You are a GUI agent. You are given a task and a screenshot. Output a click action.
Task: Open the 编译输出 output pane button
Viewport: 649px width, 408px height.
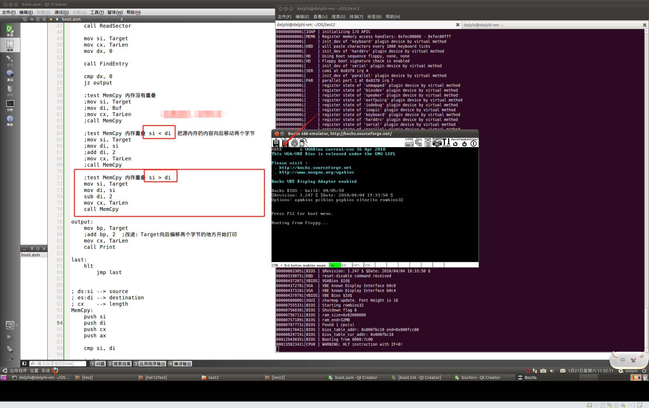pos(180,364)
